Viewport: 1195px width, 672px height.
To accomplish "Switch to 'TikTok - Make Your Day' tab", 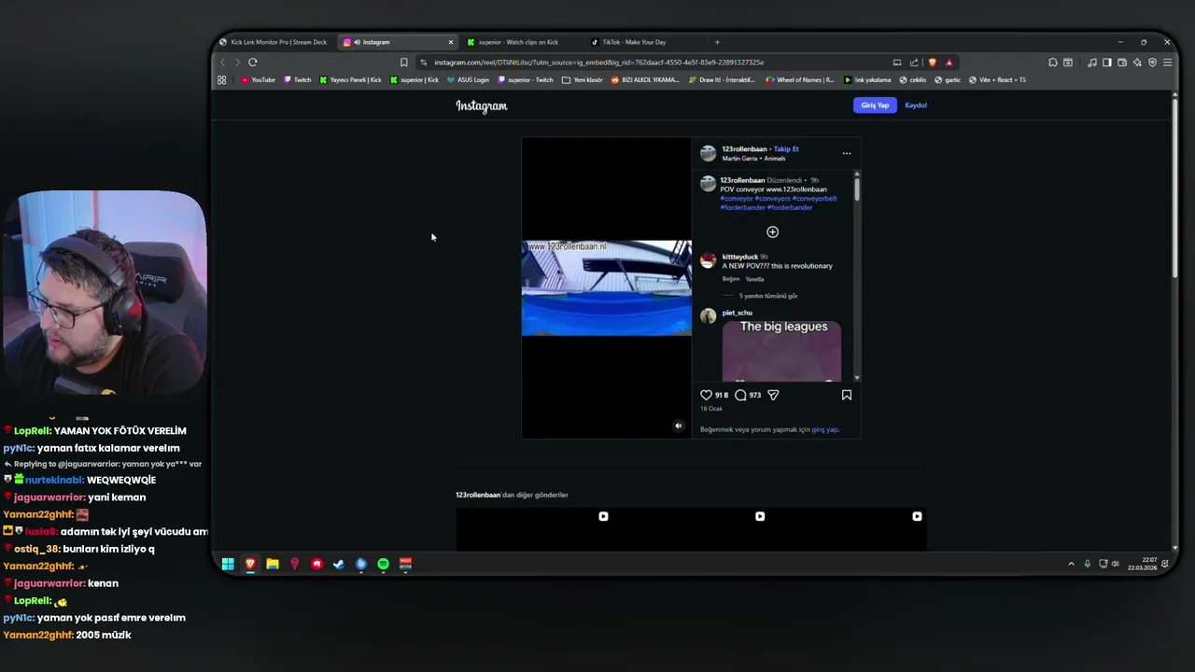I will 634,42.
